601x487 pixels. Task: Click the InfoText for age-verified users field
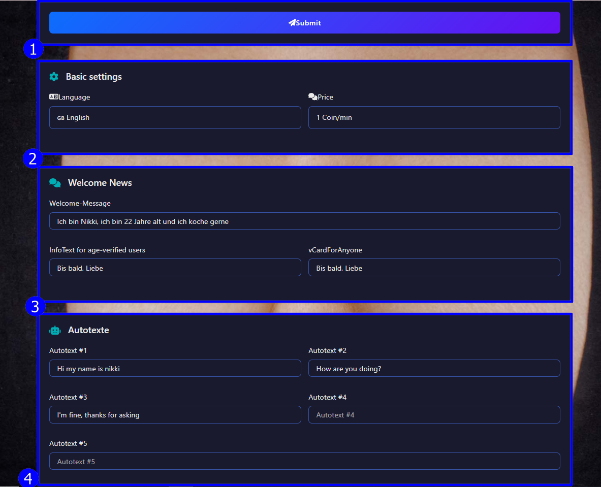point(175,268)
